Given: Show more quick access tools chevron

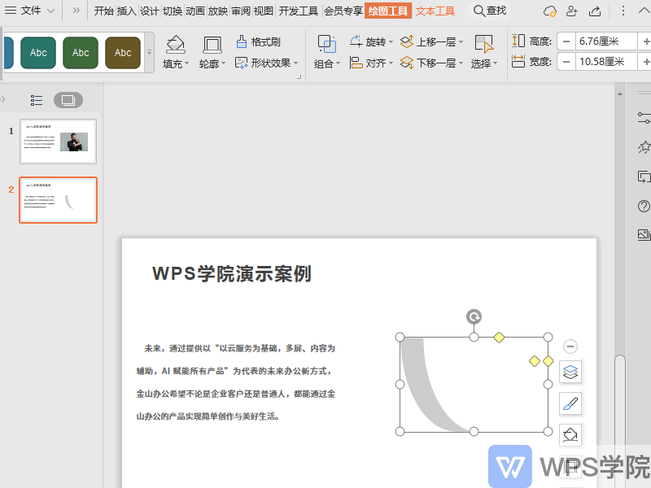Looking at the screenshot, I should pos(76,11).
